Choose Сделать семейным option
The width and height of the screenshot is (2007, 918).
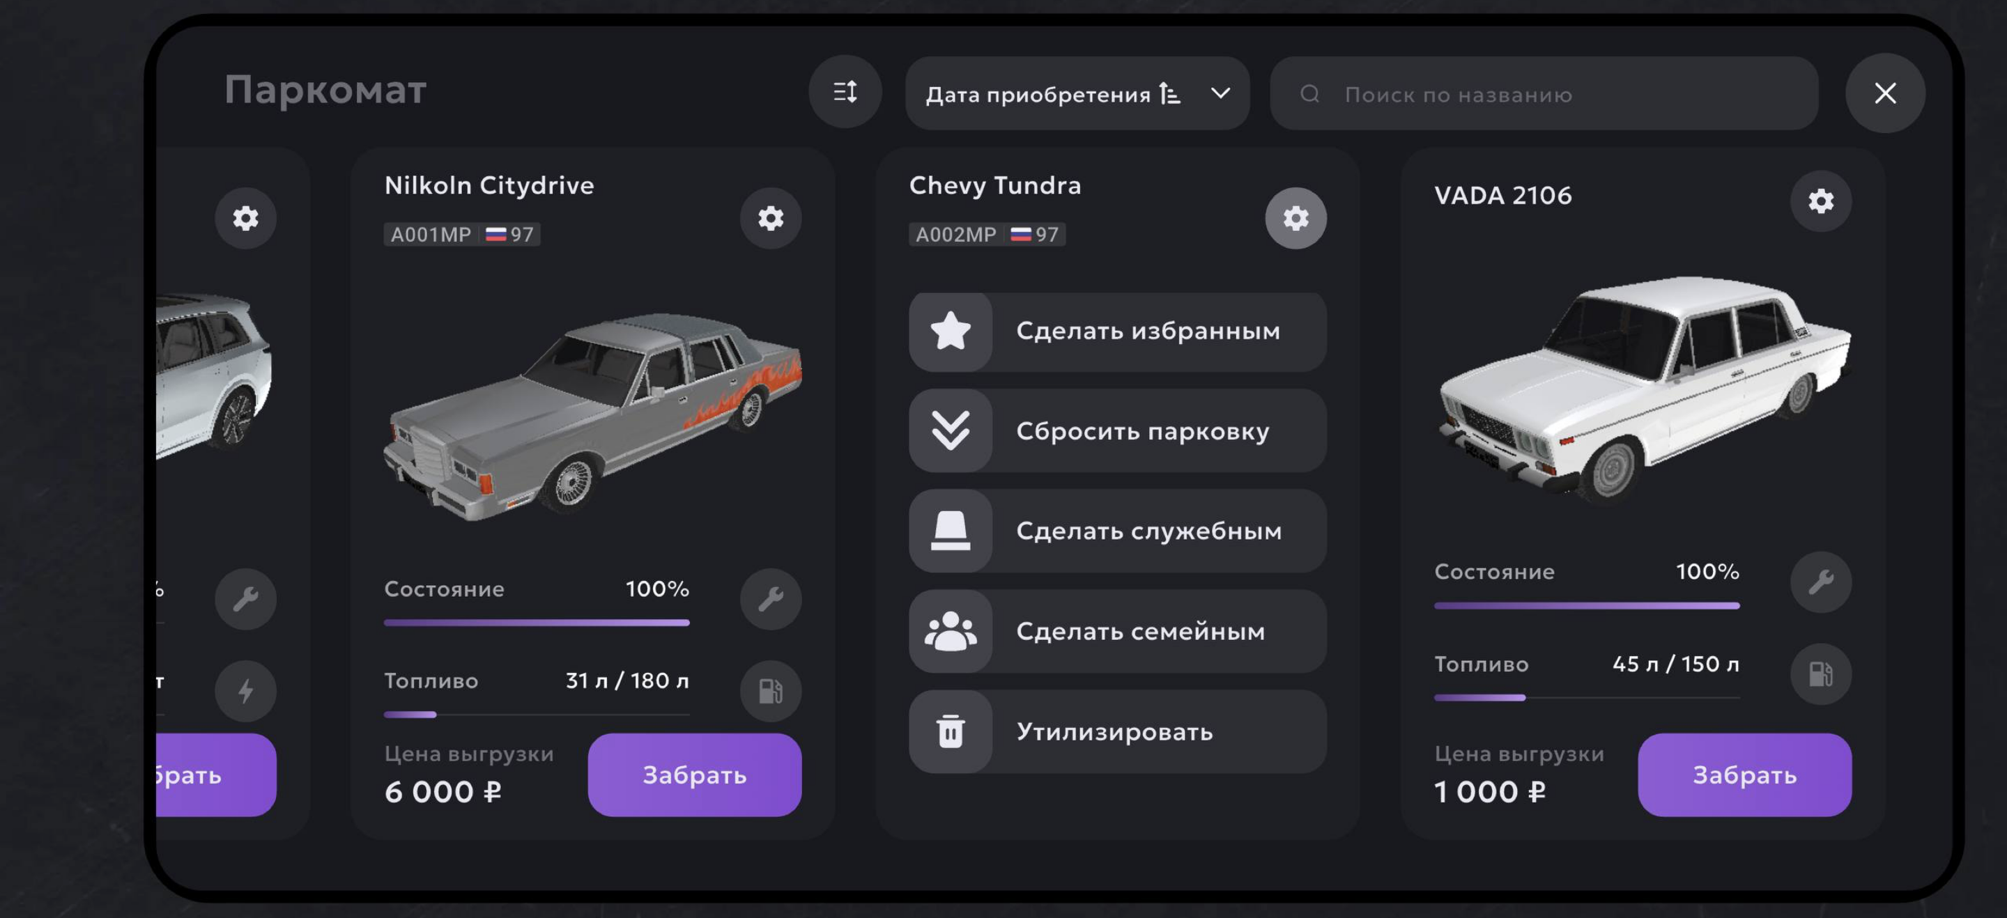coord(1117,632)
